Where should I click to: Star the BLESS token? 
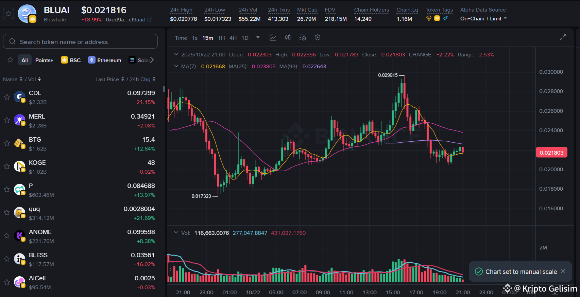[x=6, y=259]
